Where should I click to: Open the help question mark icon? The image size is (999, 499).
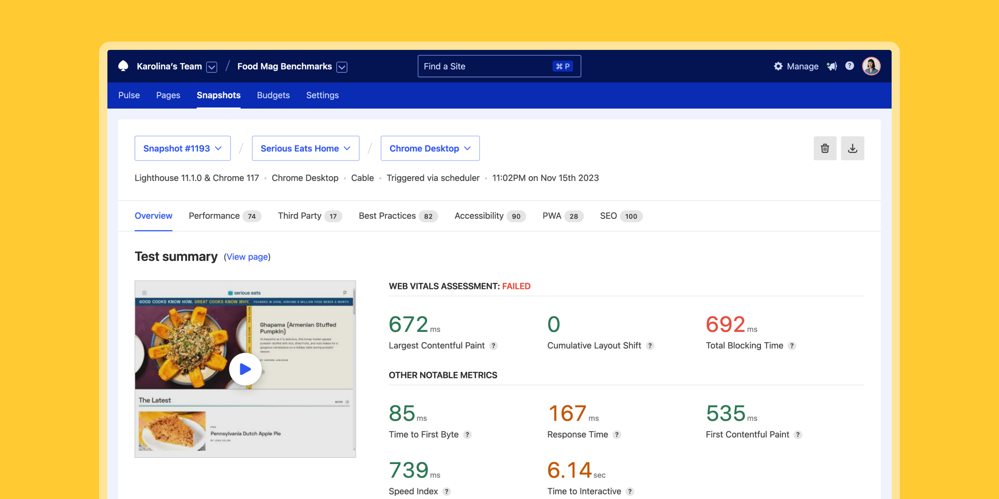pos(849,66)
